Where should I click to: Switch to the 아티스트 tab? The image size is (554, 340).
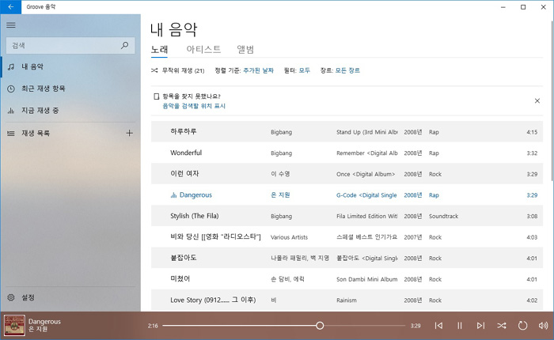(203, 50)
